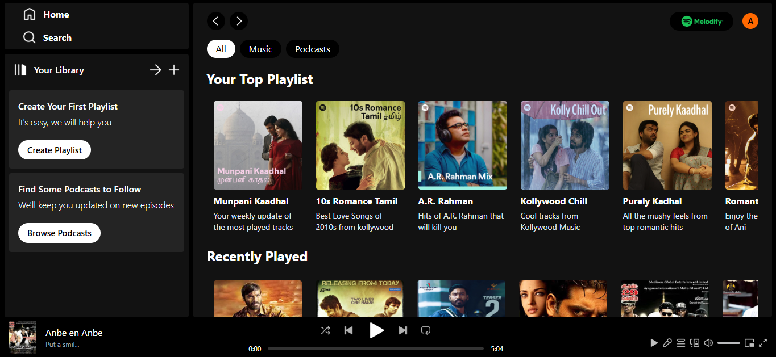776x357 pixels.
Task: Toggle shuffle playback
Action: (325, 330)
